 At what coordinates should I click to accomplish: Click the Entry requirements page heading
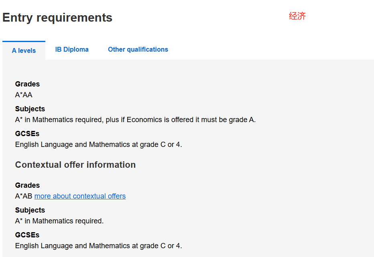click(57, 18)
